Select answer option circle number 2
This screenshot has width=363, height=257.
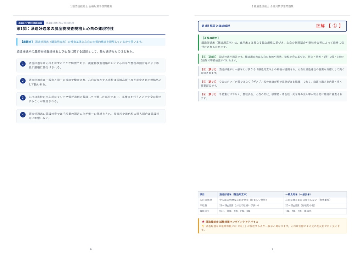click(x=23, y=81)
